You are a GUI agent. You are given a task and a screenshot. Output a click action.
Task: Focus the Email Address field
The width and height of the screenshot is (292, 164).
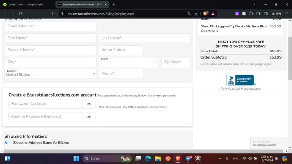50,26
